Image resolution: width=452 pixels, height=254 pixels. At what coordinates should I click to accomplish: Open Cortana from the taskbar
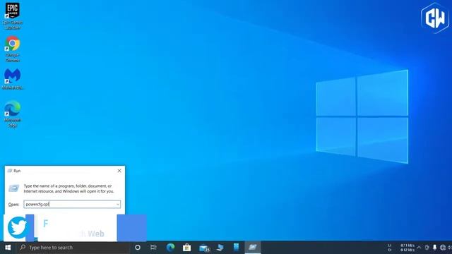(138, 248)
